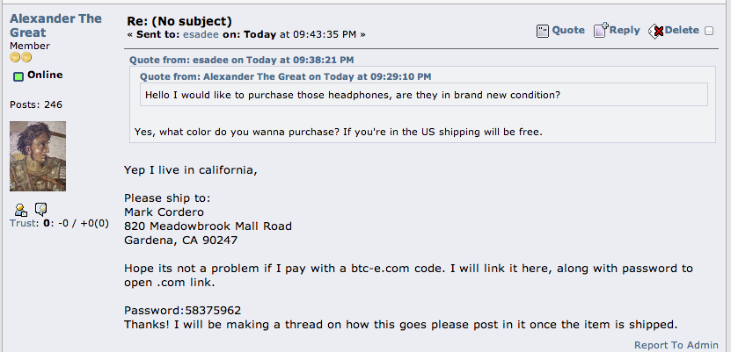
Task: Select the Delete text button
Action: click(x=682, y=30)
